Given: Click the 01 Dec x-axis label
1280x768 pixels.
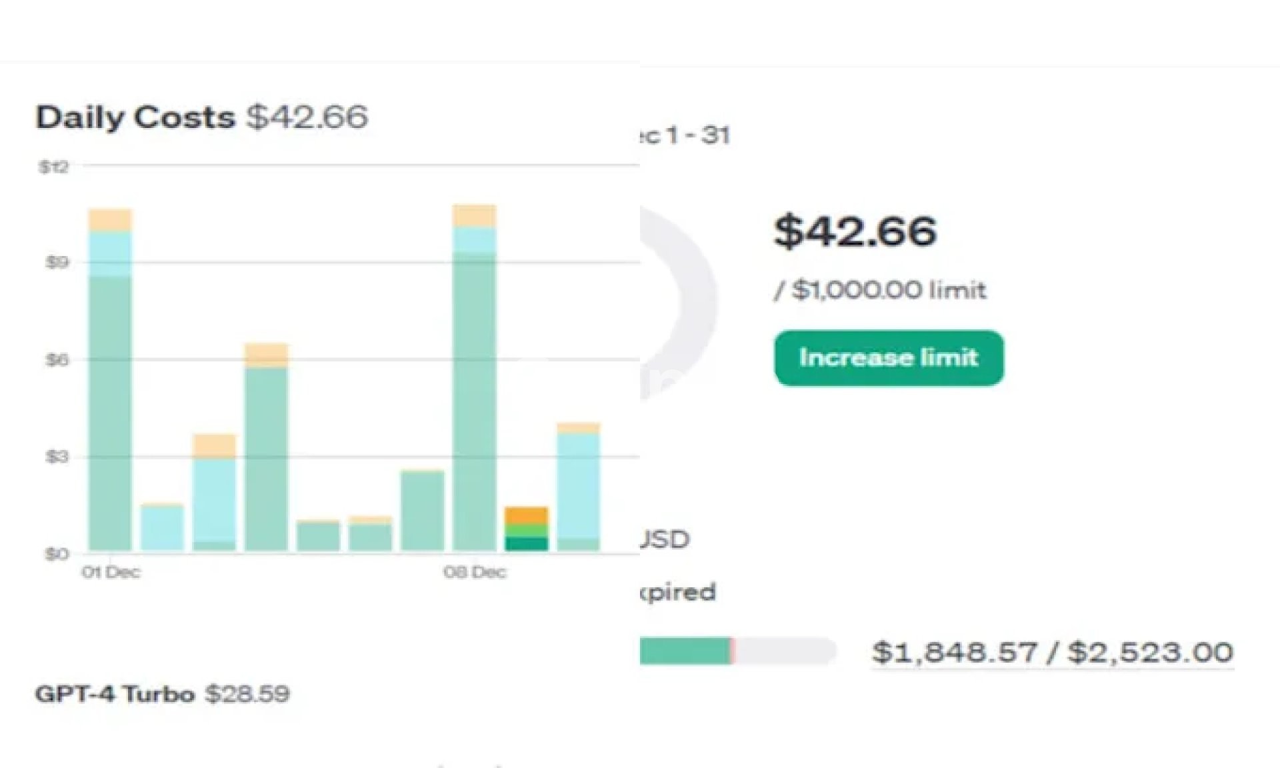Looking at the screenshot, I should (x=111, y=572).
